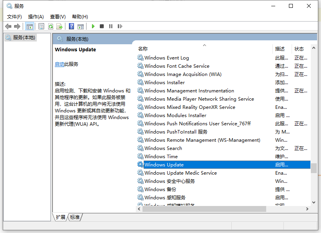Viewport: 321px width, 233px height.
Task: Click the vertical scrollbar down arrow
Action: 314,202
